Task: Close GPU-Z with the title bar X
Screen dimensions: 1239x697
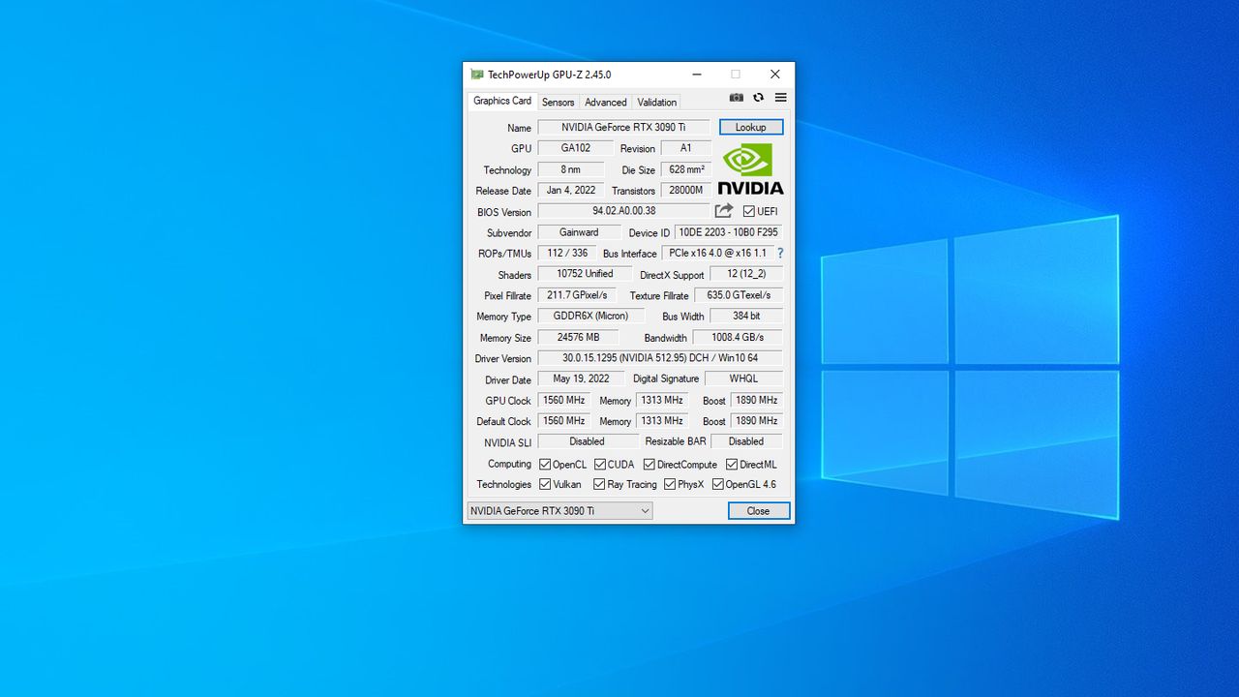Action: (x=774, y=75)
